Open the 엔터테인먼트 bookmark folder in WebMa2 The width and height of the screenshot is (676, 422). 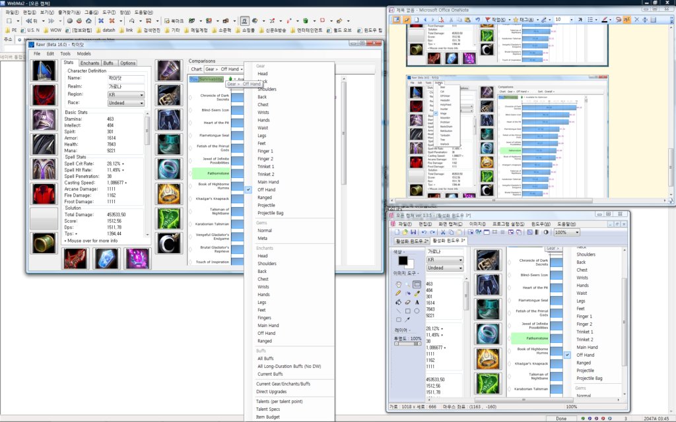tap(306, 30)
